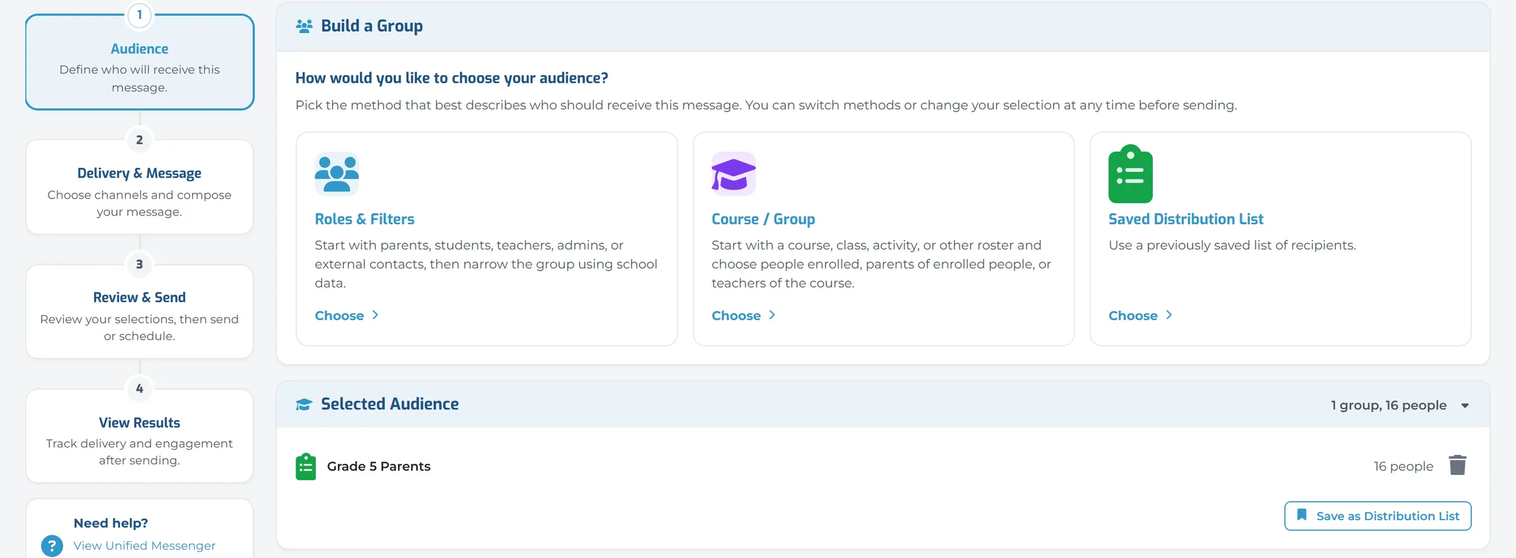Click "How would you like to choose your audience?"
The height and width of the screenshot is (558, 1516).
point(452,78)
